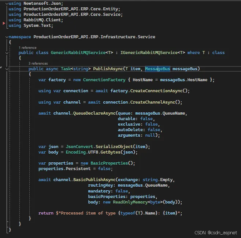Open the '1 reference' CodeLens link
The width and height of the screenshot is (241, 238).
(27, 48)
